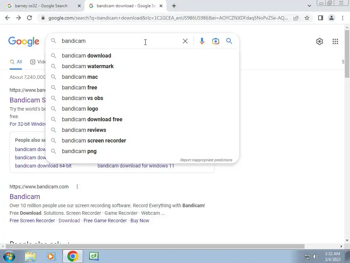This screenshot has height=263, width=350.
Task: Open Windows Explorer from taskbar
Action: (30, 256)
